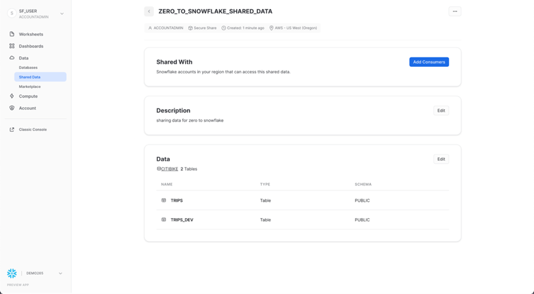
Task: Click the TRIPS table icon
Action: tap(163, 201)
